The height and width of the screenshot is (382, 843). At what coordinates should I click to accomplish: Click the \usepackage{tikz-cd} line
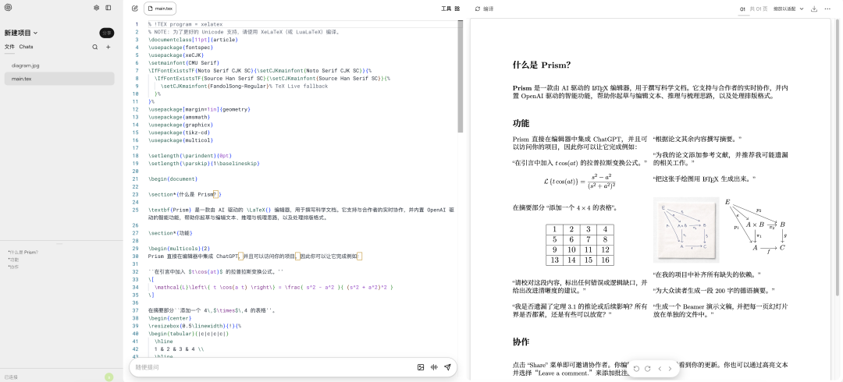click(x=179, y=133)
